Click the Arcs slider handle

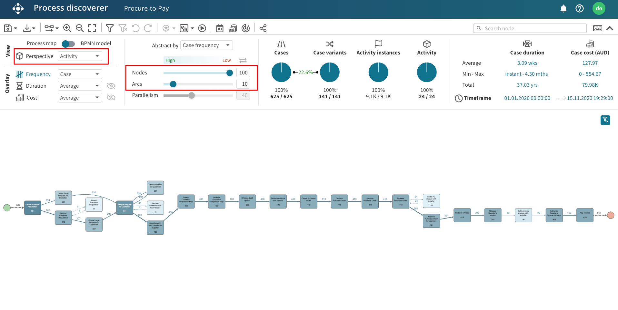coord(173,84)
